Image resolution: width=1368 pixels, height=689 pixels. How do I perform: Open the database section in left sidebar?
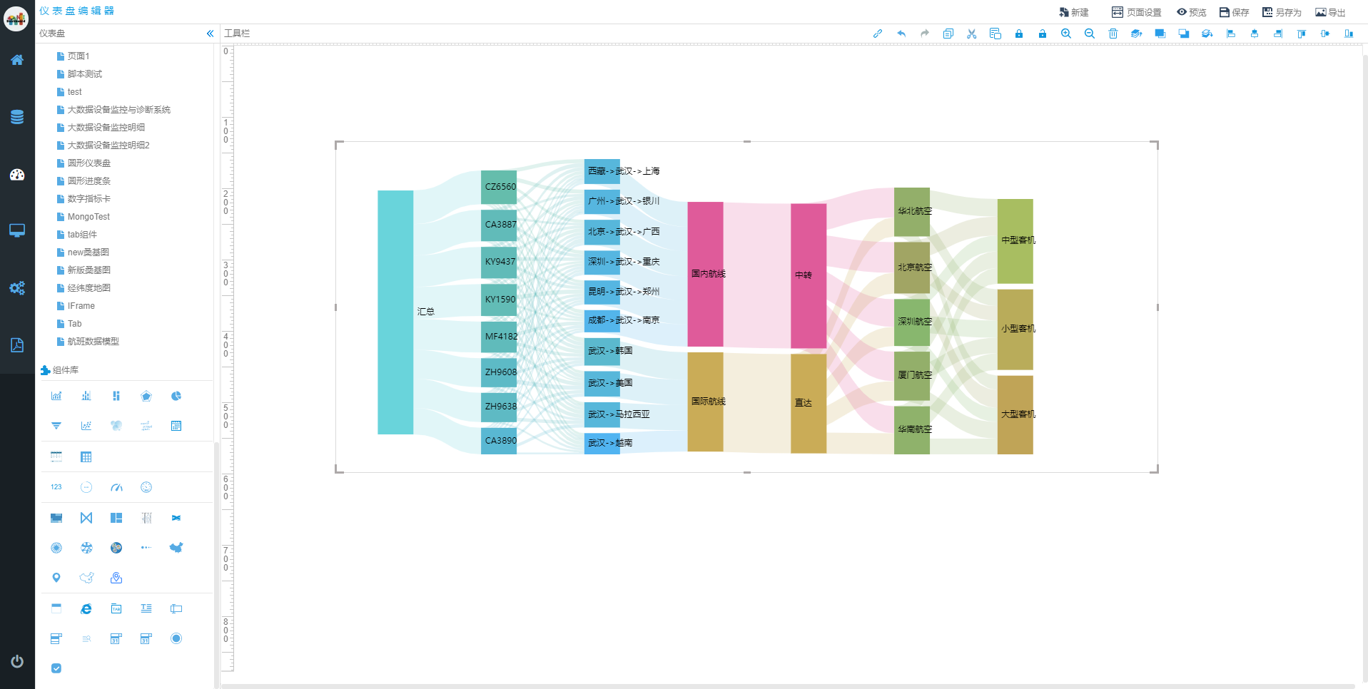17,117
